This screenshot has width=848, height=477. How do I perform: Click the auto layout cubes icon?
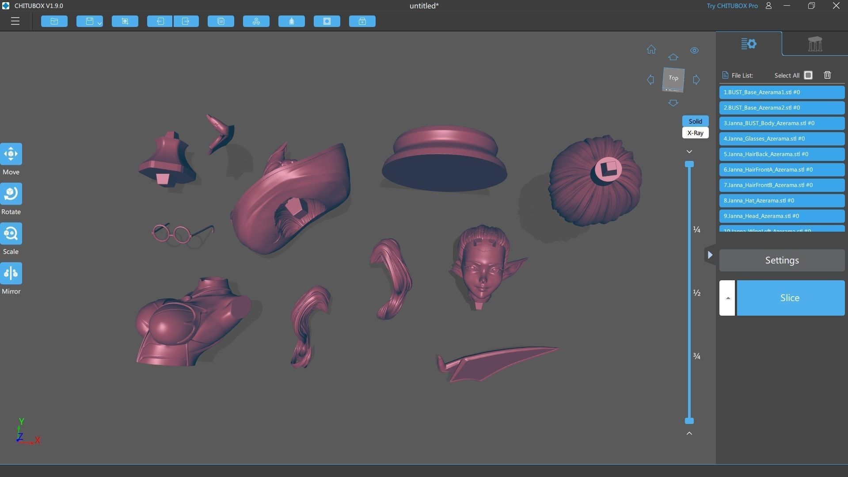256,21
